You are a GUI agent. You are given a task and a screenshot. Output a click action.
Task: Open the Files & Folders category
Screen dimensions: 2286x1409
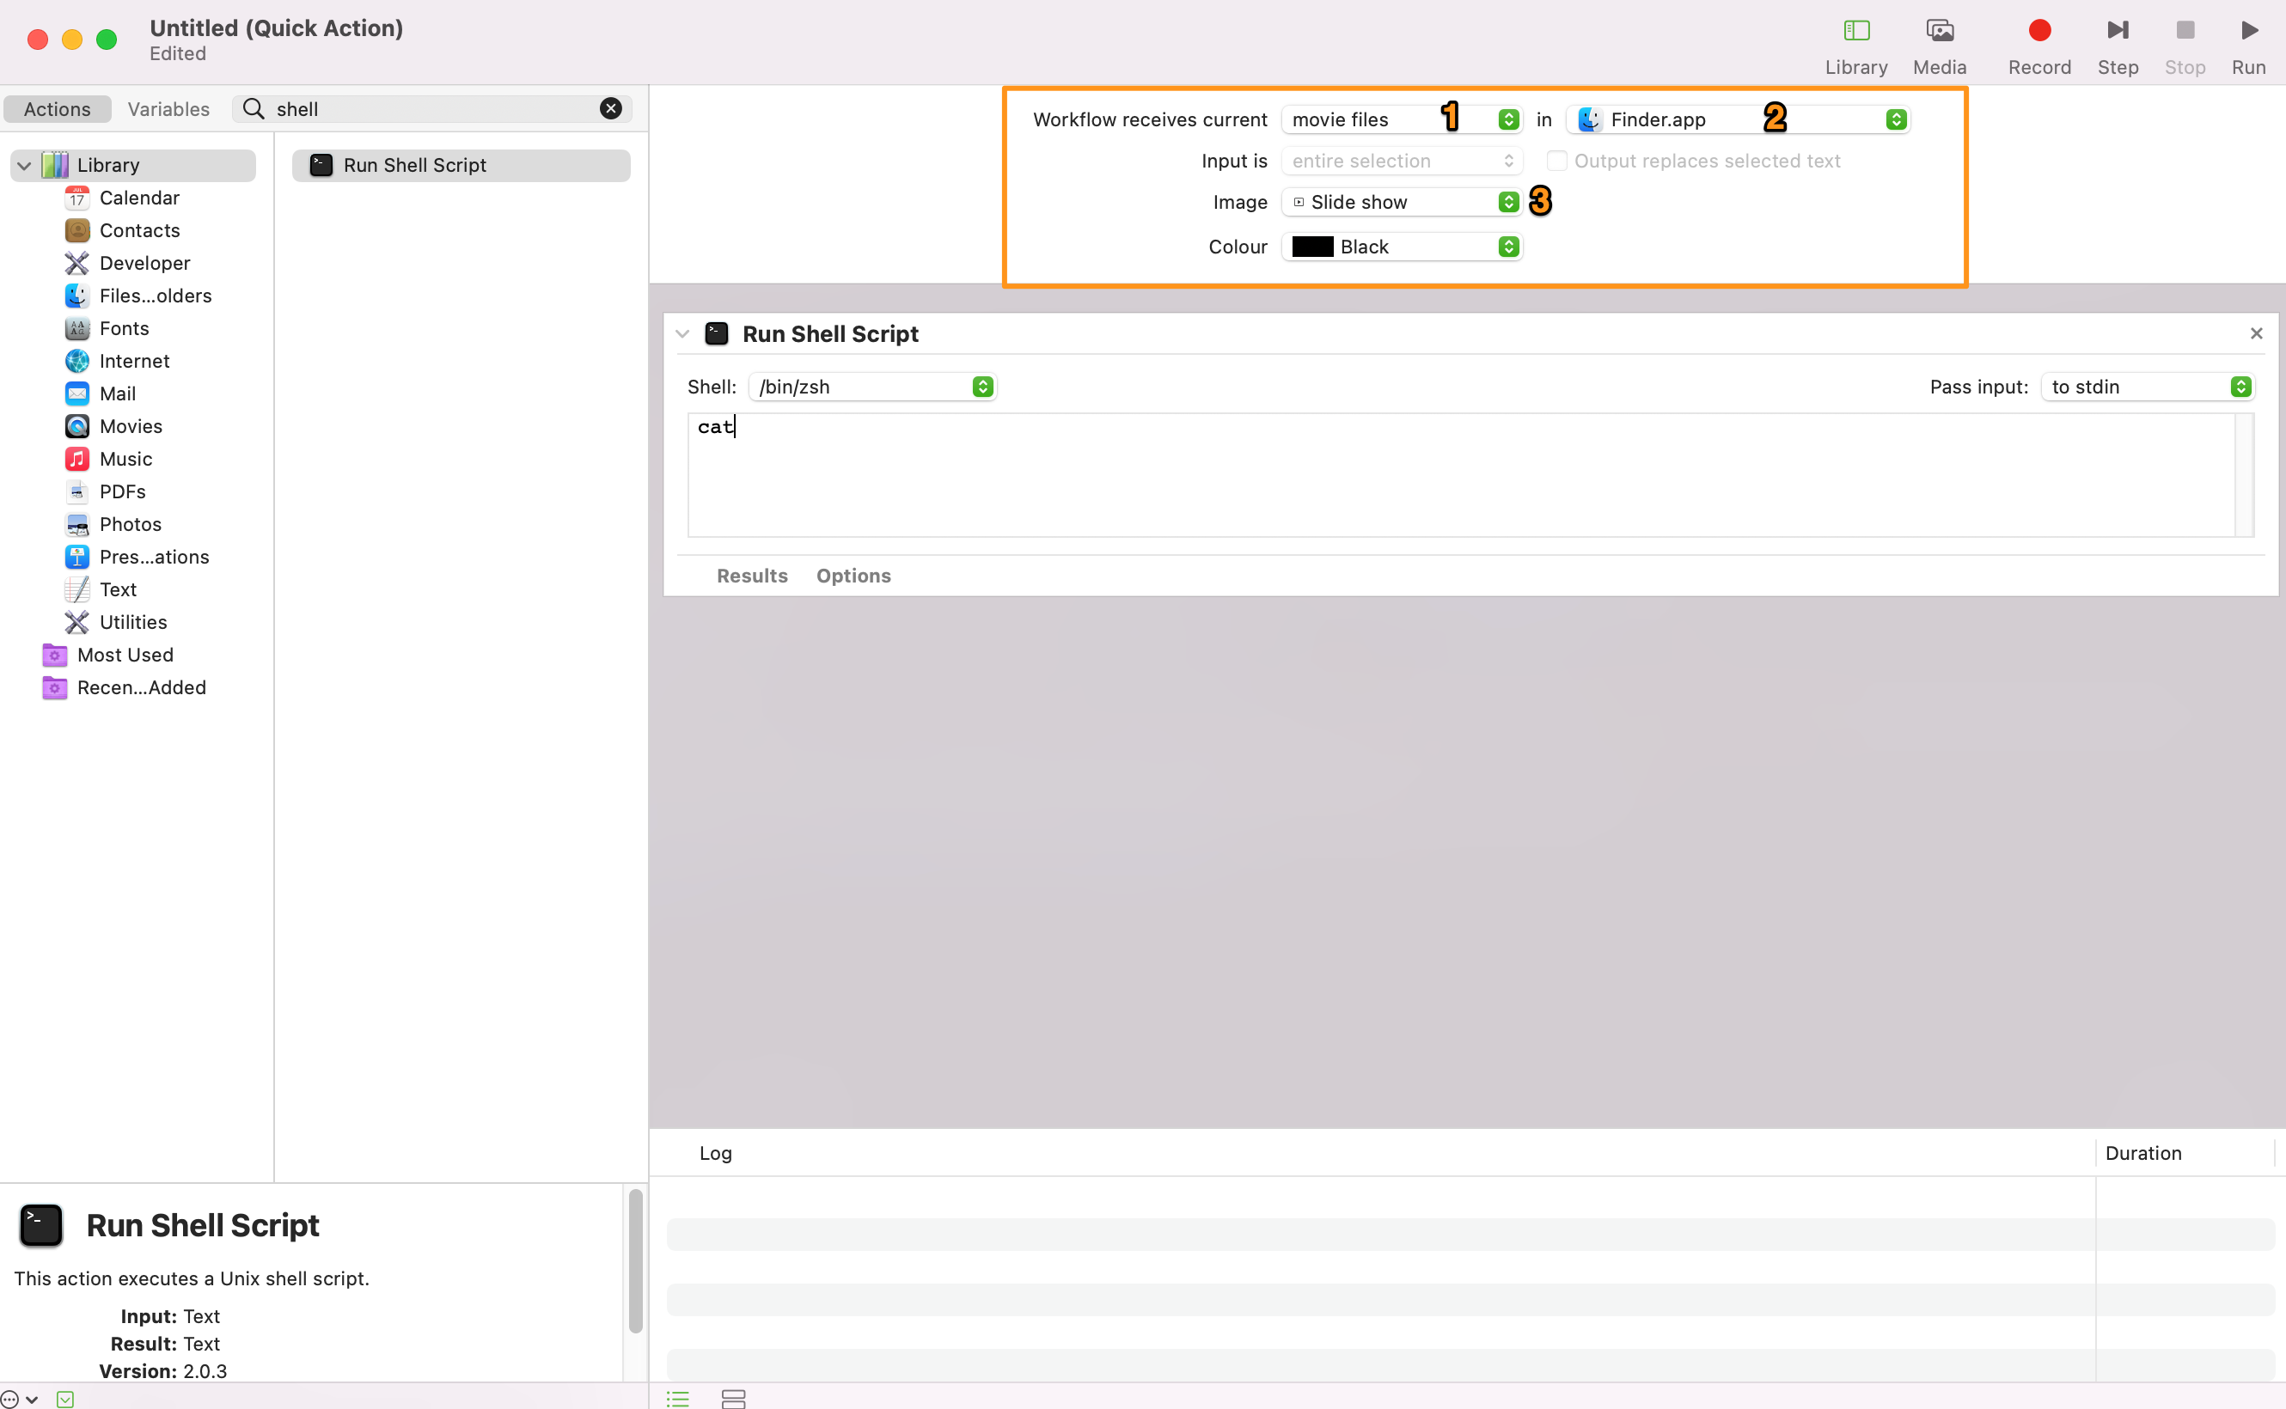[155, 296]
